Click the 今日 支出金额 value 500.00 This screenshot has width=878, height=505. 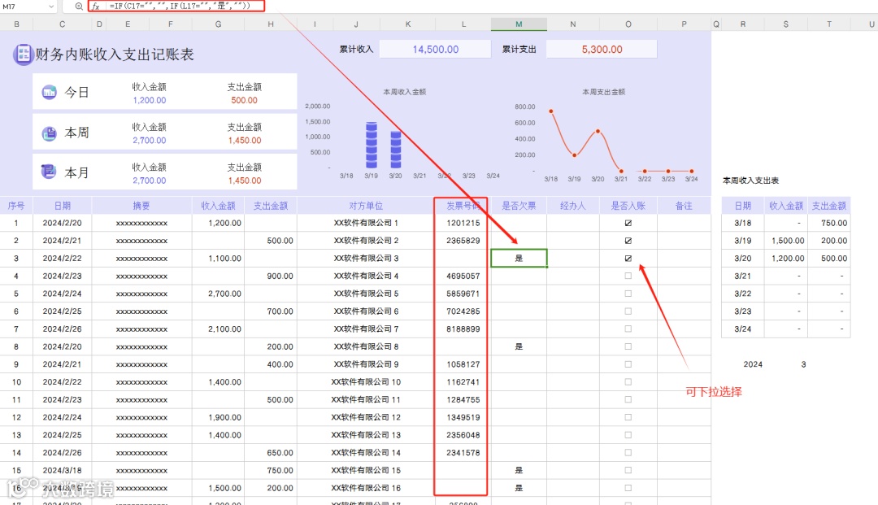(x=244, y=100)
